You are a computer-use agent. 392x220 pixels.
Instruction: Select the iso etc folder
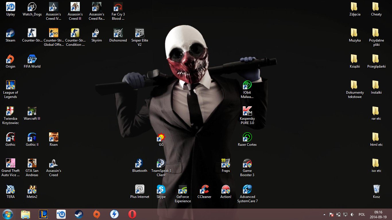click(x=377, y=166)
